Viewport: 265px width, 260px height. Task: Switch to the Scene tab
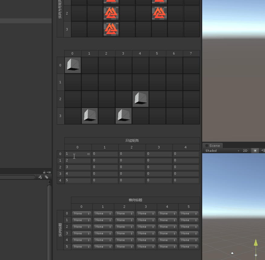pos(213,145)
